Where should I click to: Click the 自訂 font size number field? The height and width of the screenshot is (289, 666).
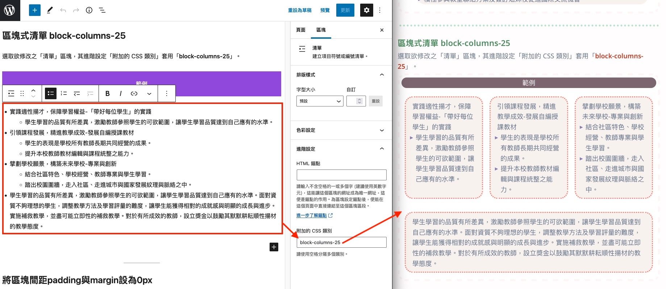356,101
